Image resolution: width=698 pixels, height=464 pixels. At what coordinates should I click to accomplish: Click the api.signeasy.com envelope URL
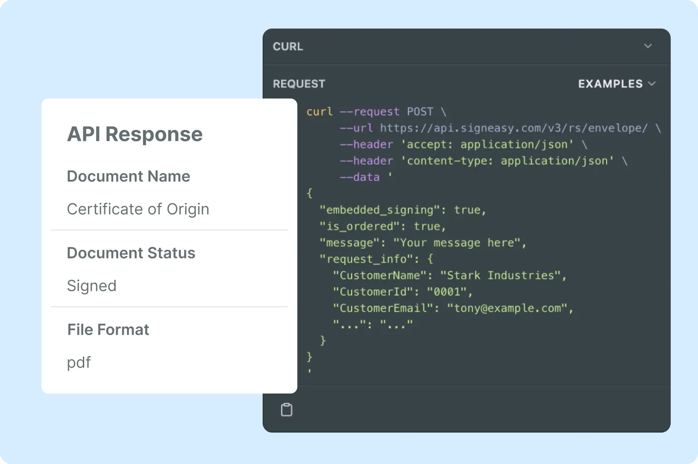click(514, 128)
